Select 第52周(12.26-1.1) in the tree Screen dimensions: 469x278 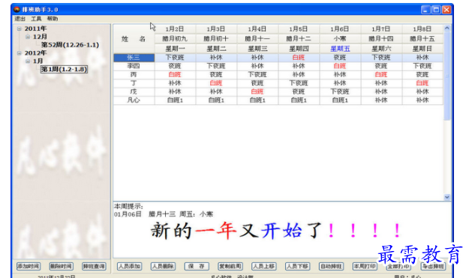point(70,45)
